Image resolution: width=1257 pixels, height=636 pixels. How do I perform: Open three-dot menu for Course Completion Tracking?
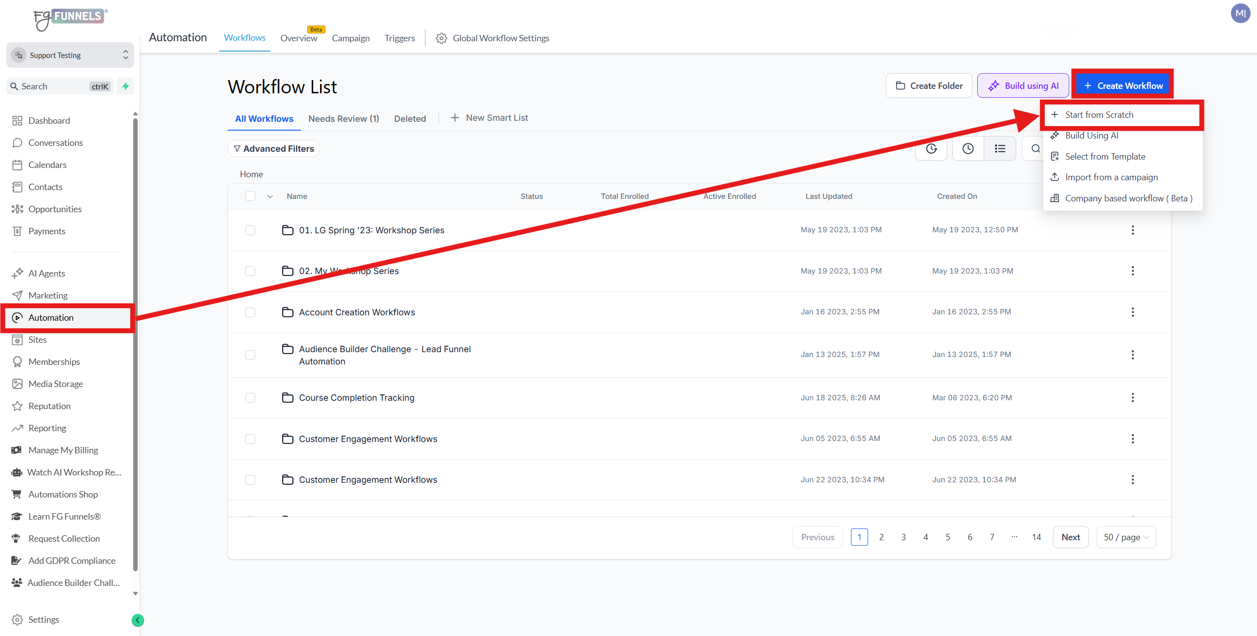click(x=1132, y=397)
